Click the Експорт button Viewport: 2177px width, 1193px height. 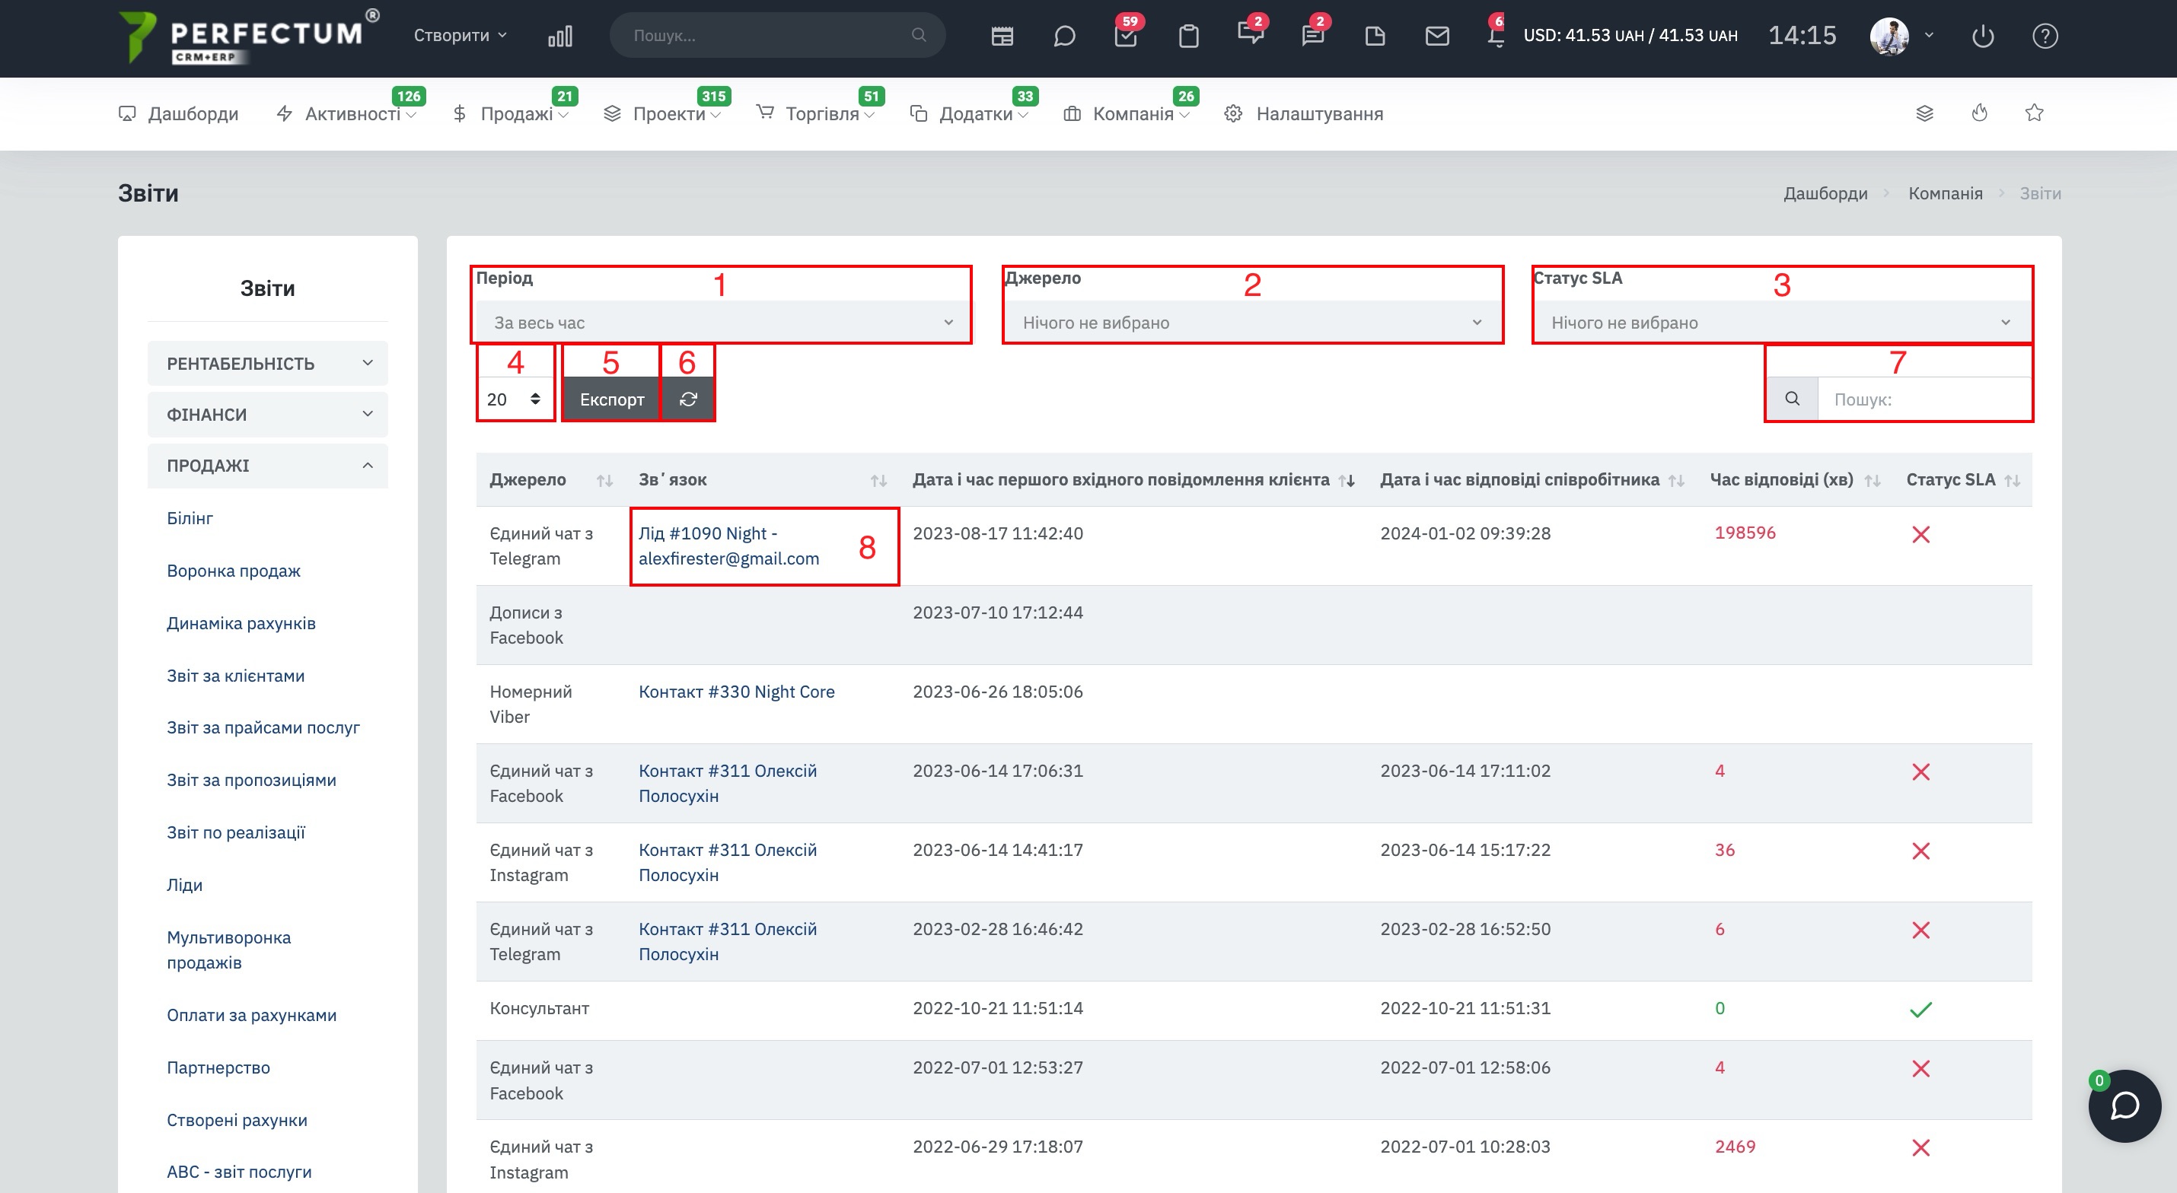click(612, 399)
